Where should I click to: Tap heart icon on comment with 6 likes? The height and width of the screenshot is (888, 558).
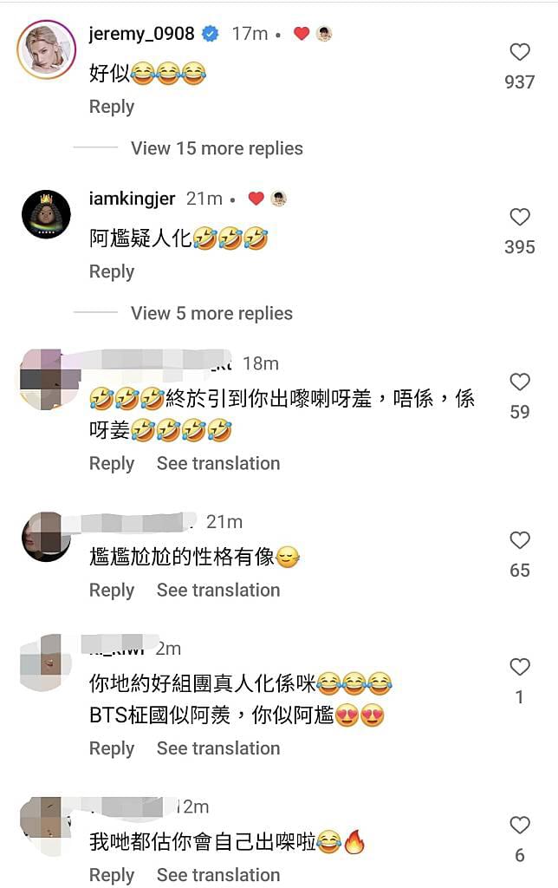pos(520,826)
